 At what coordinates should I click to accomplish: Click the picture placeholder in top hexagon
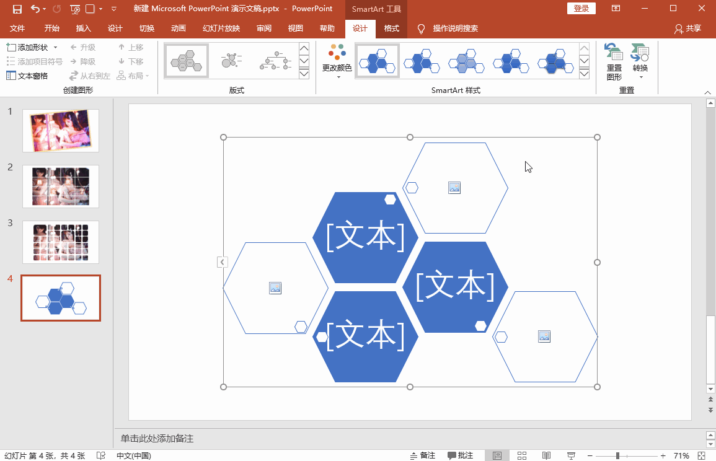coord(454,187)
